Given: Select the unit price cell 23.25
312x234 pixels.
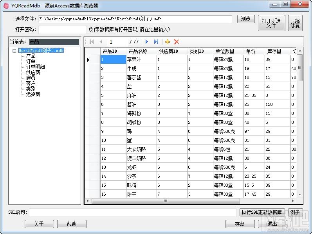Looking at the screenshot, I should (254, 176).
